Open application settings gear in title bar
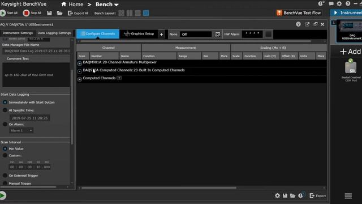 (x=339, y=3)
